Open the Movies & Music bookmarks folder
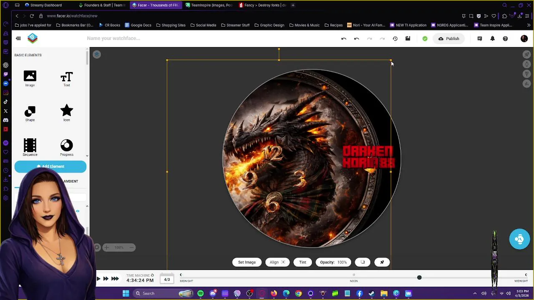 [x=304, y=25]
